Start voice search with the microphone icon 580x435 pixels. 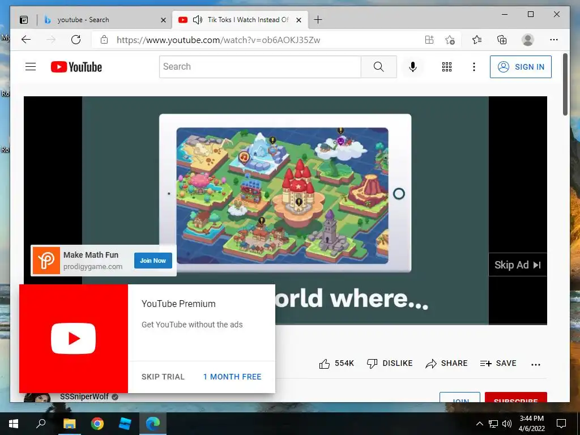413,67
